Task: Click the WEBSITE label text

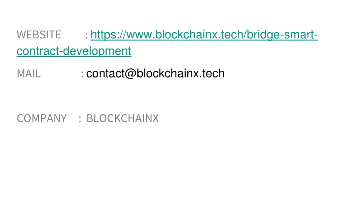Action: pyautogui.click(x=39, y=35)
